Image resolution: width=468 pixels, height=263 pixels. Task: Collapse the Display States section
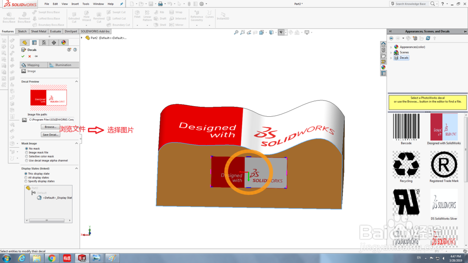(76, 168)
